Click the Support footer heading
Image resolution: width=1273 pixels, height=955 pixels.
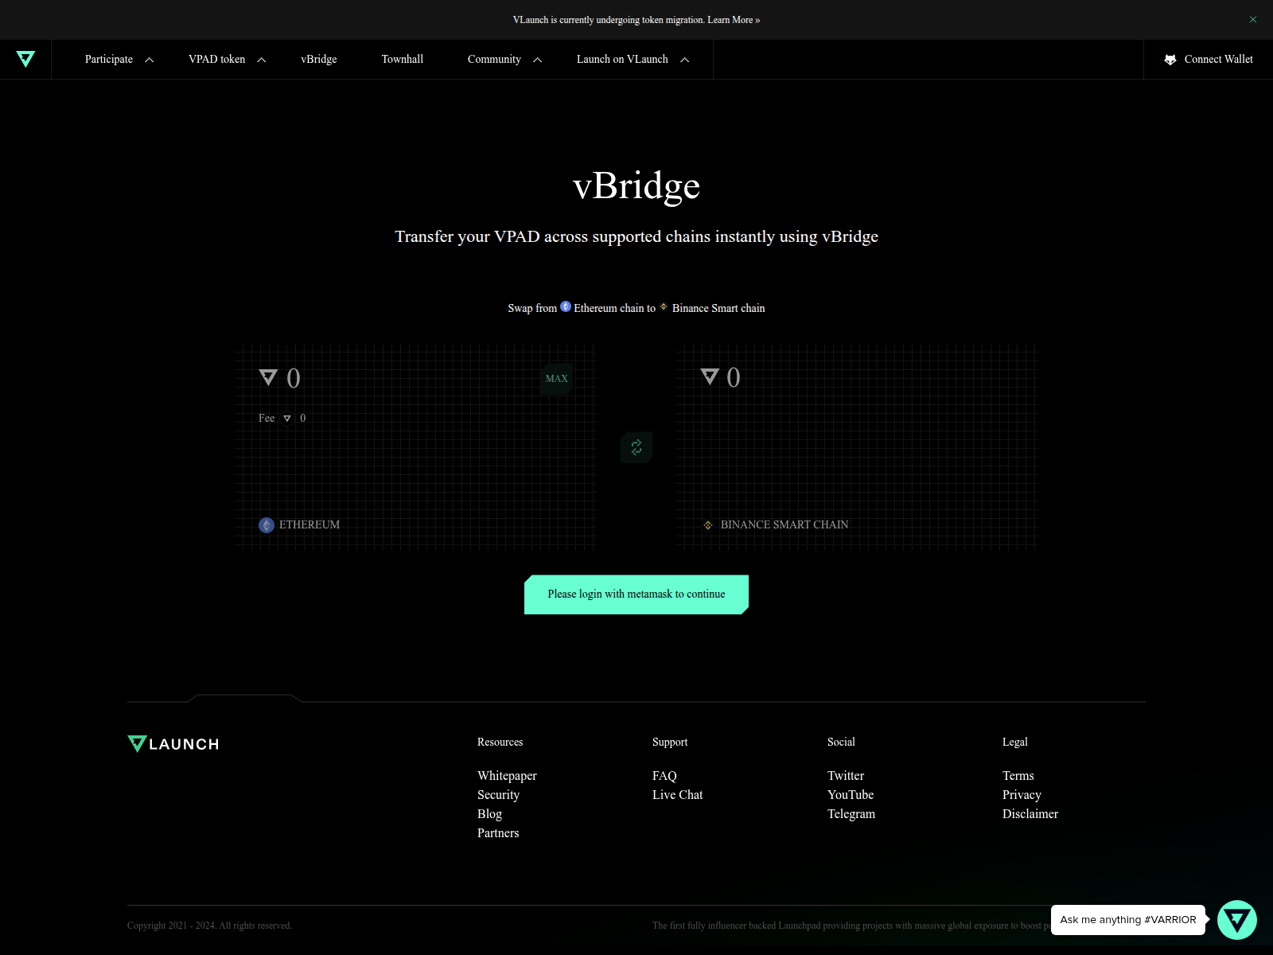[670, 742]
